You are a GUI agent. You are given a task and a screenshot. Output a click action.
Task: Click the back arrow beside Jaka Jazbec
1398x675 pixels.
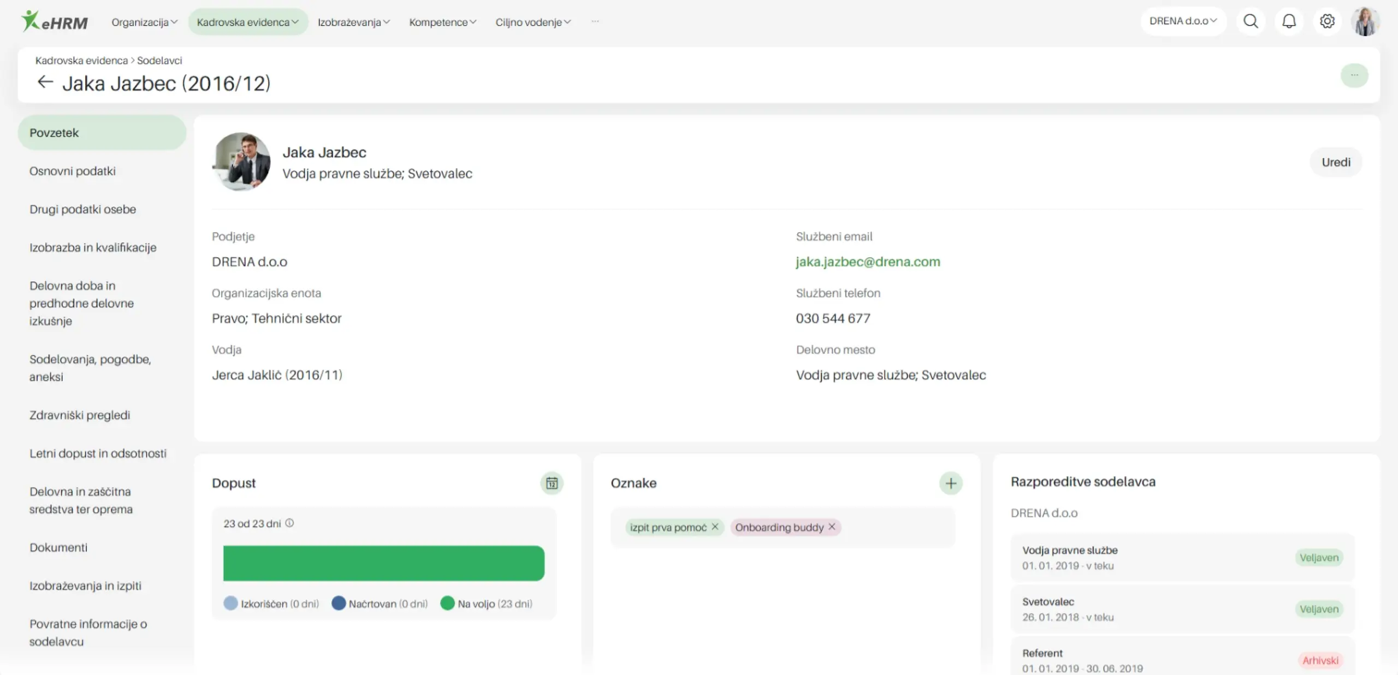45,82
